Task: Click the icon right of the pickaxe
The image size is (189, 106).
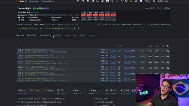Action: pyautogui.click(x=126, y=1)
